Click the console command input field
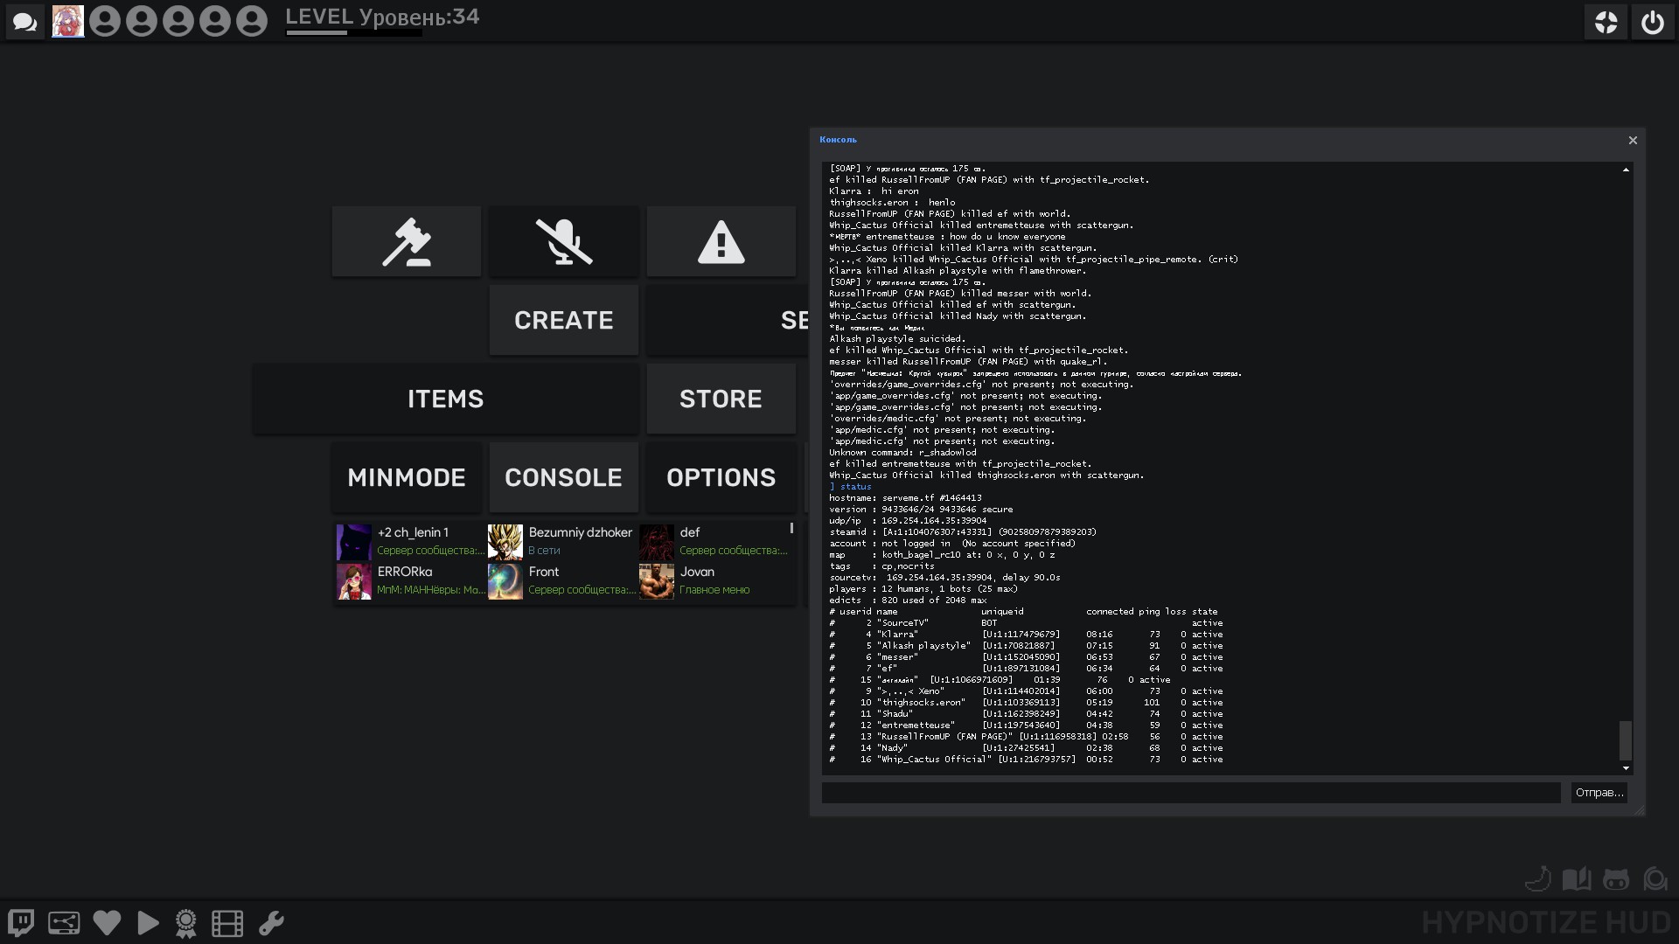Viewport: 1679px width, 944px height. pos(1190,793)
